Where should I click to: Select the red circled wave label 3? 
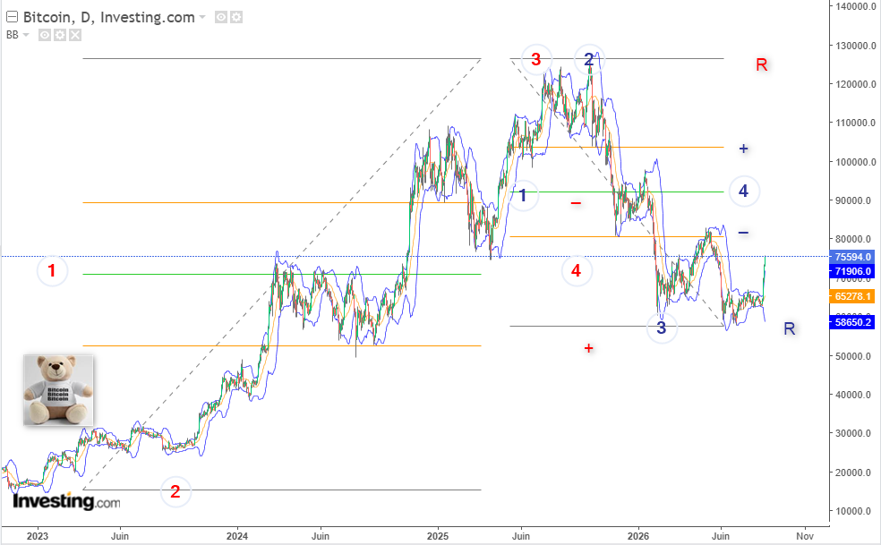536,59
